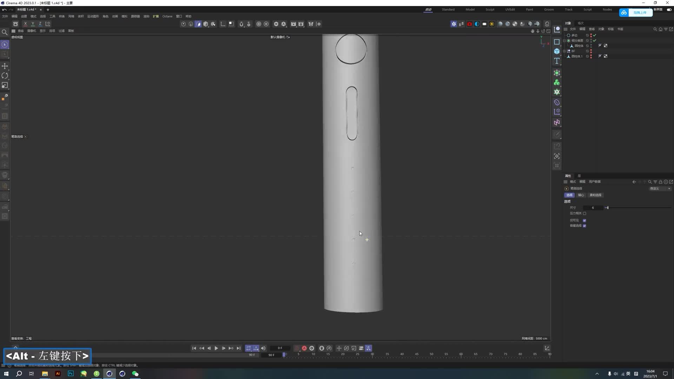Collapse the 细分曲面 tree node
674x379 pixels.
click(x=564, y=40)
